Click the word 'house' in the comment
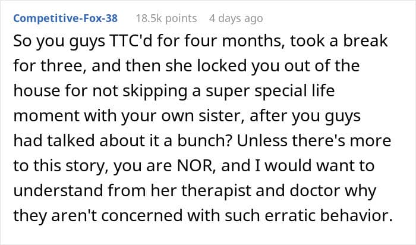Viewport: 416px width, 245px height. 33,90
